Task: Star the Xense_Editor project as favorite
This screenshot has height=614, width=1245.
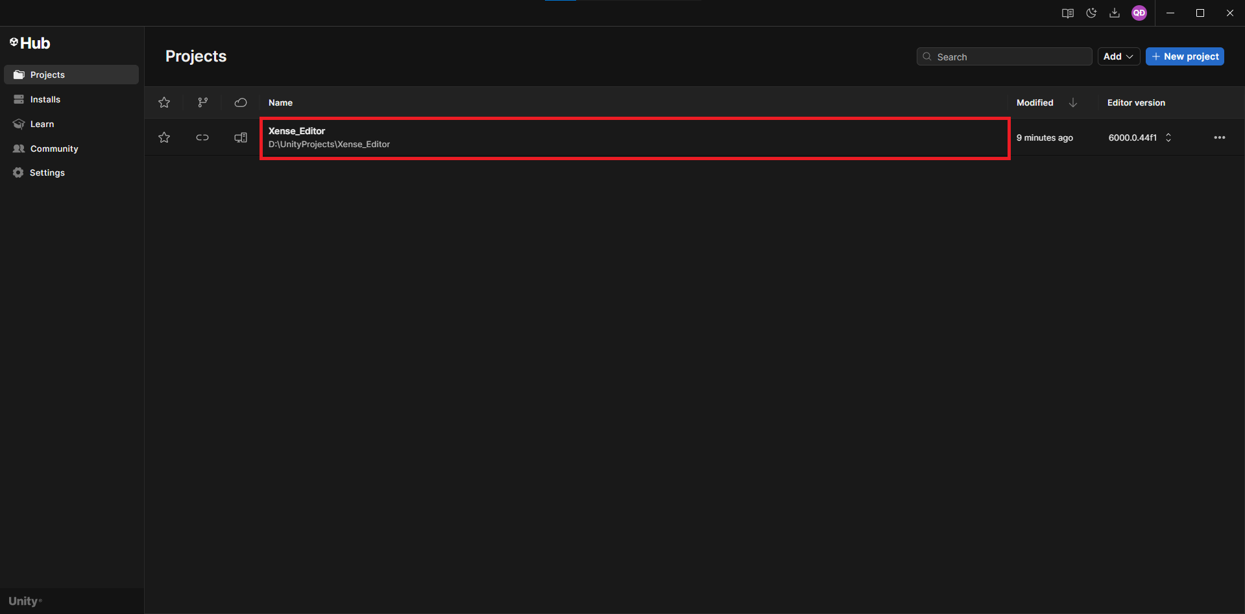Action: [164, 137]
